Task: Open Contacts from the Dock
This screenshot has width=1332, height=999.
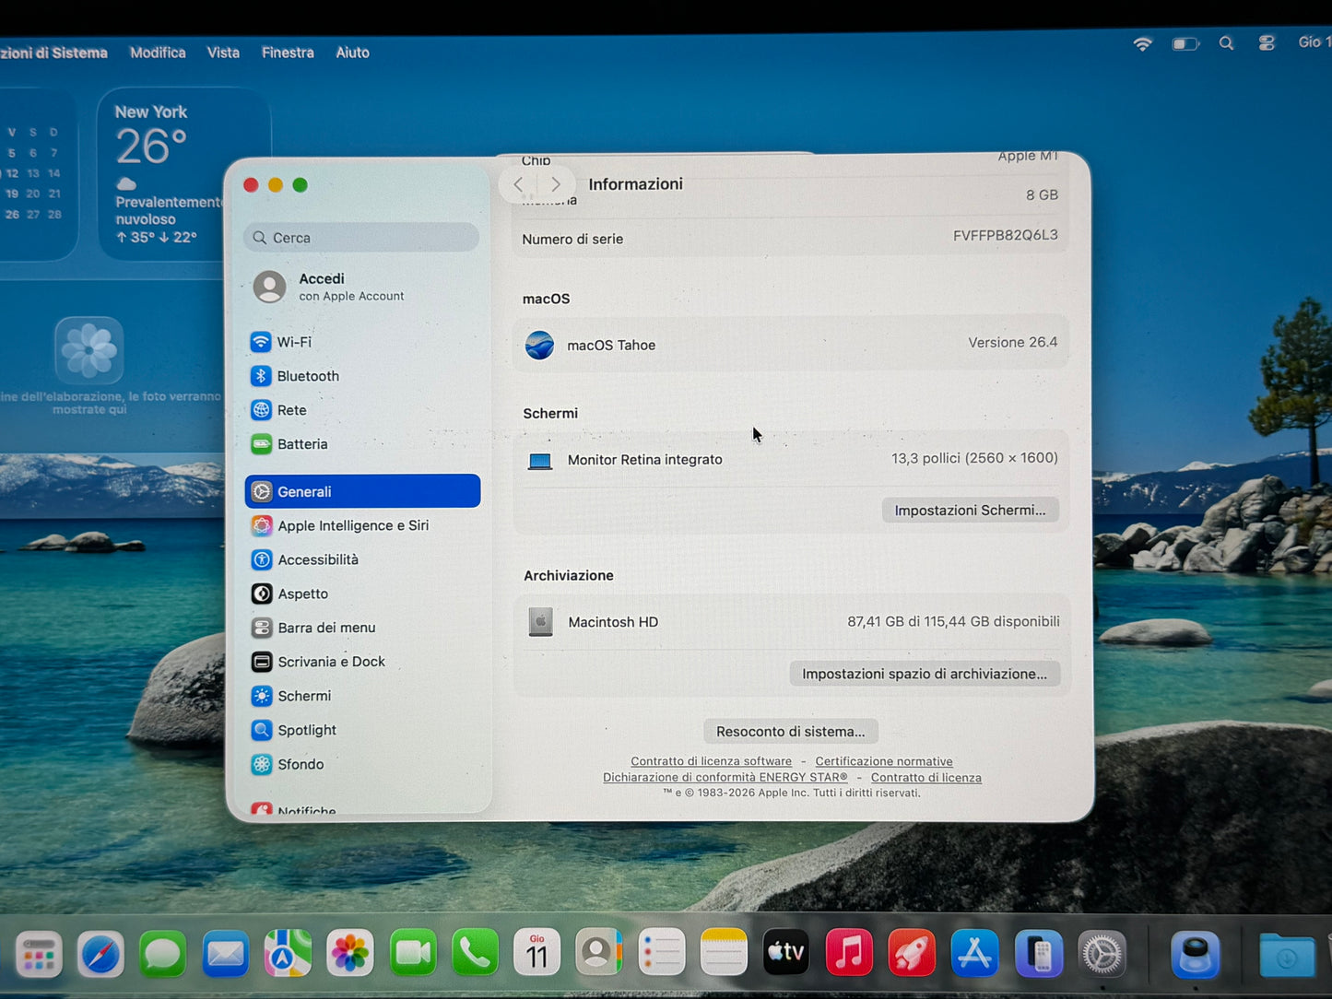Action: (599, 953)
